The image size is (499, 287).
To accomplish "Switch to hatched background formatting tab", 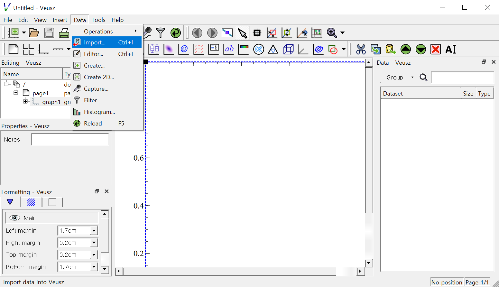I will pos(31,202).
